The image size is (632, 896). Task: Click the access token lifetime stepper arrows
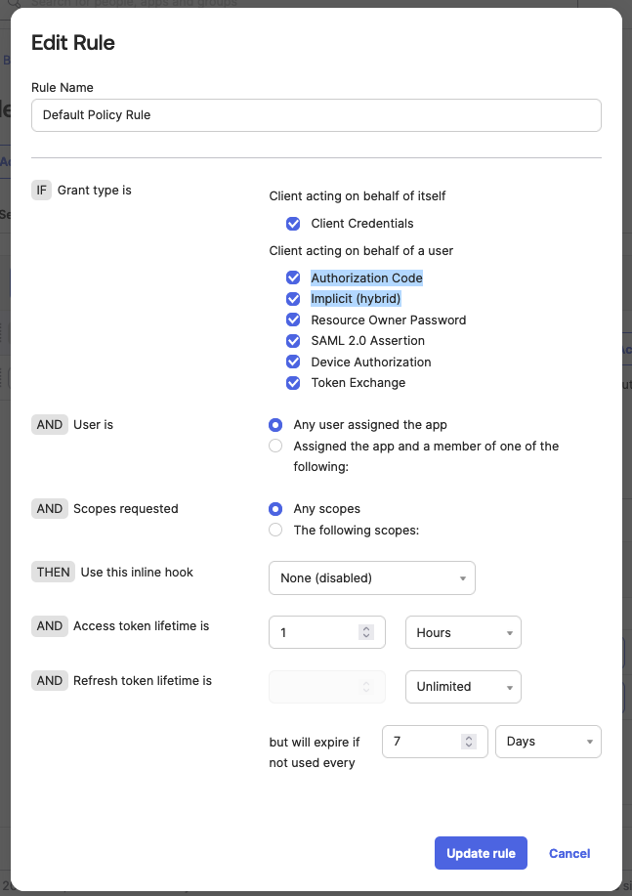366,632
